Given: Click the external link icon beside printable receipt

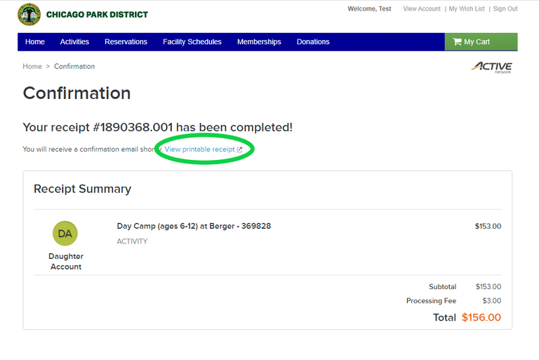Looking at the screenshot, I should coord(239,149).
